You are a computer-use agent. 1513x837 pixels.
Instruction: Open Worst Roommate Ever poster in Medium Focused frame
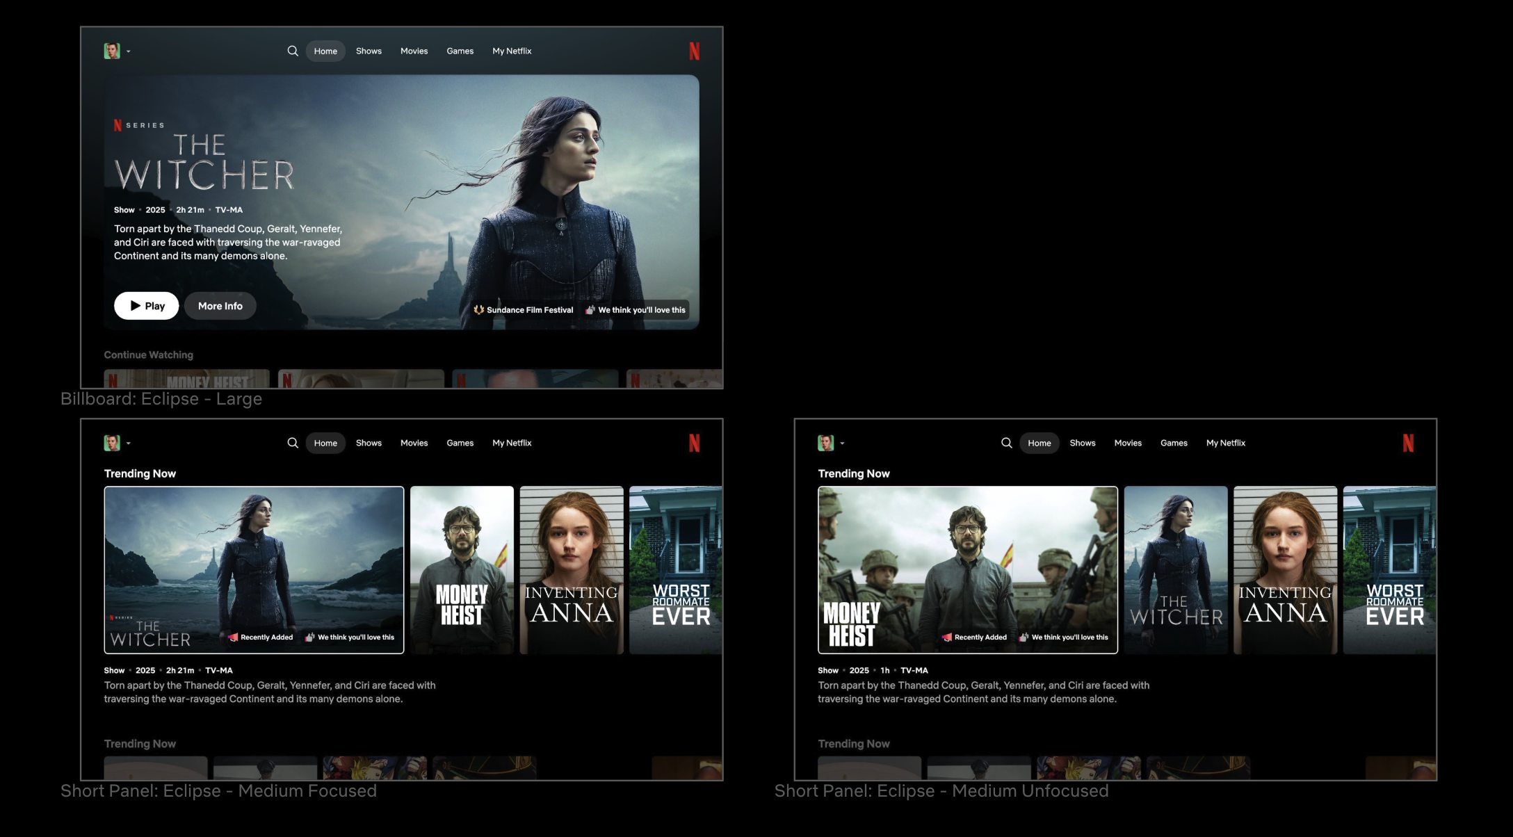pos(676,570)
